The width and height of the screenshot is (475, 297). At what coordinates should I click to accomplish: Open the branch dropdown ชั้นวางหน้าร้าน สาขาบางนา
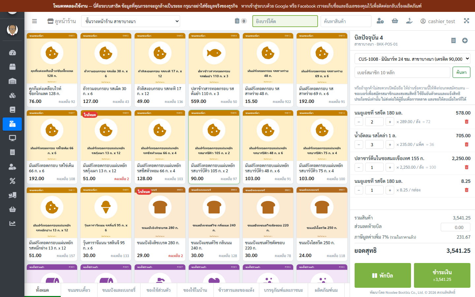(131, 21)
